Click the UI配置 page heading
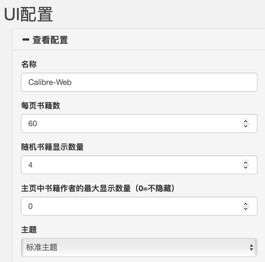The width and height of the screenshot is (265, 262). click(28, 15)
